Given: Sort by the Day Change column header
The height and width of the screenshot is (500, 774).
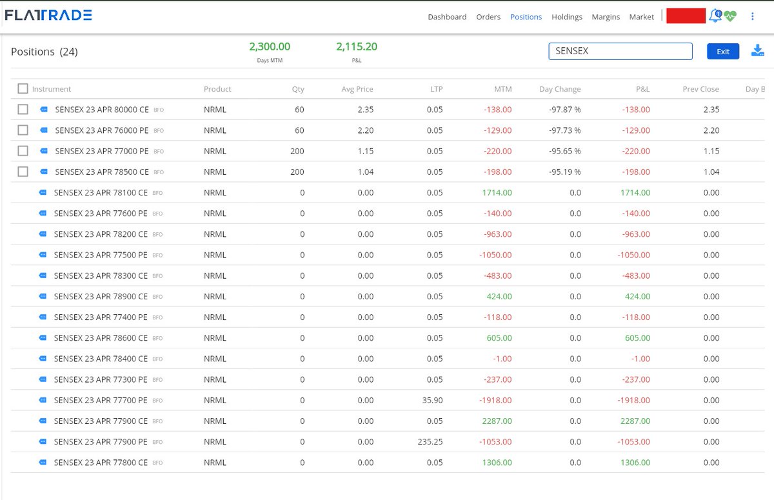Looking at the screenshot, I should tap(560, 89).
